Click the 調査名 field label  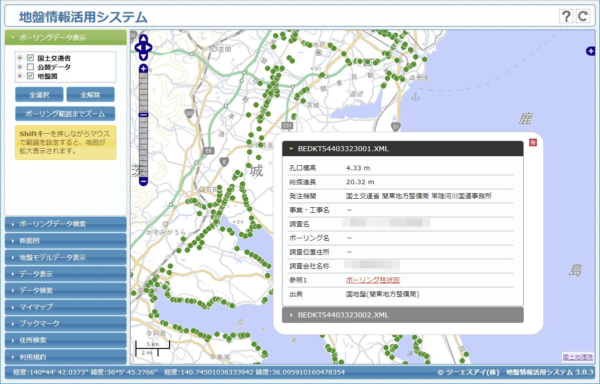tap(299, 224)
